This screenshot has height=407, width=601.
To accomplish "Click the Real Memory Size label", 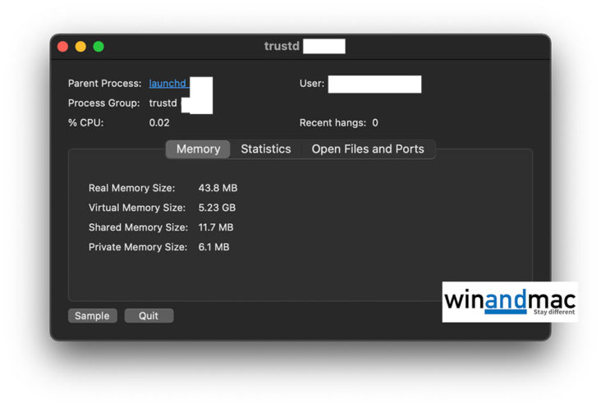I will coord(131,189).
